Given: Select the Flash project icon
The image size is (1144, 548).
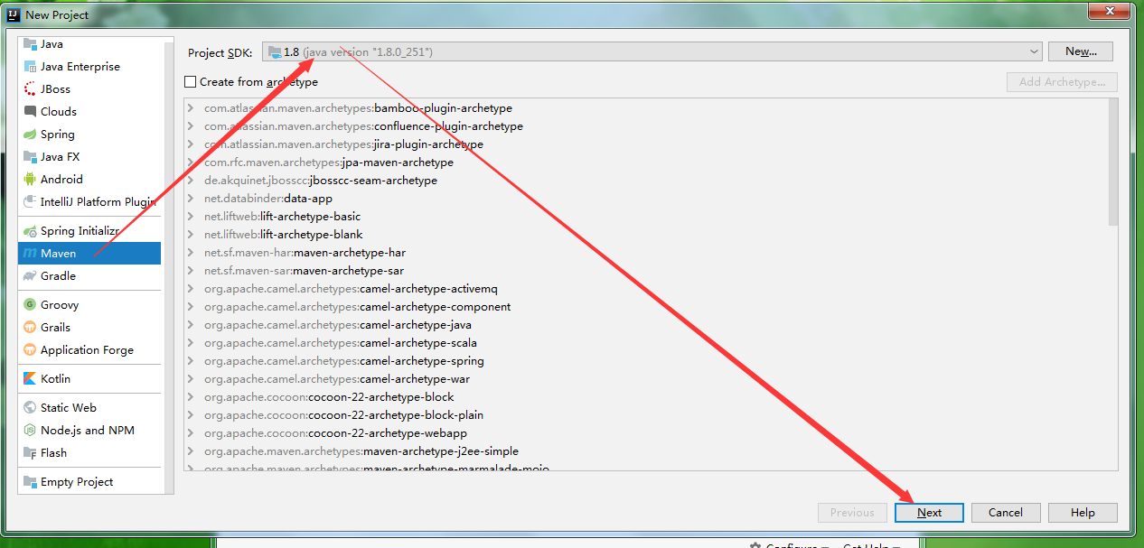Looking at the screenshot, I should pos(30,453).
